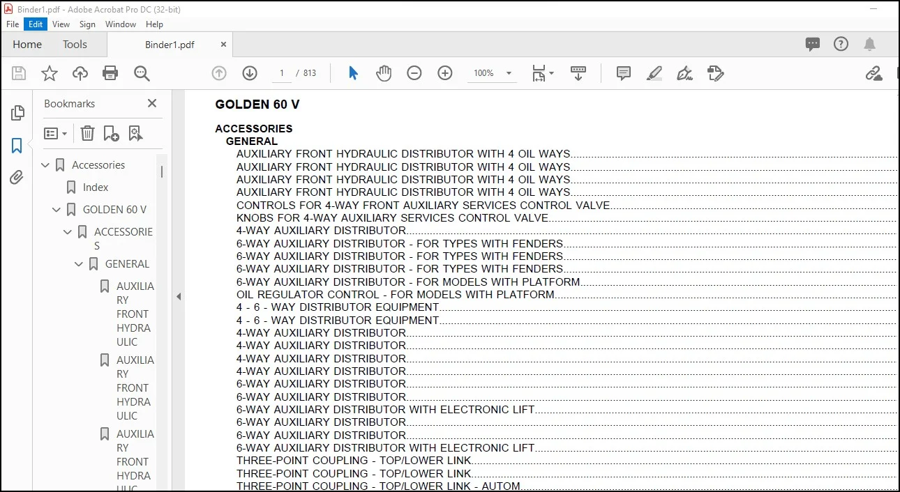Screen dimensions: 900x492
Task: Open bookmarks options menu dropdown
Action: 56,133
